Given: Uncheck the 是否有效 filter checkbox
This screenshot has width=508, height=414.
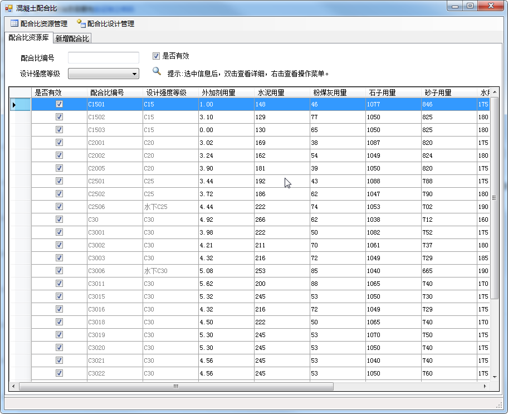Looking at the screenshot, I should coord(157,56).
